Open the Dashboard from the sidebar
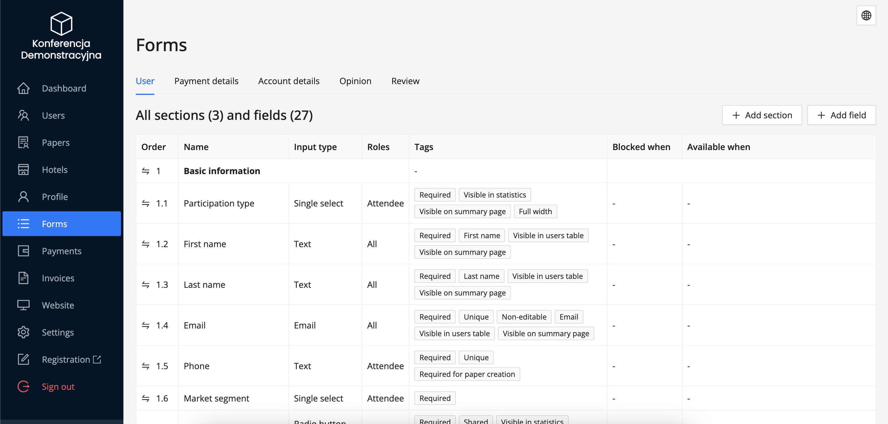The height and width of the screenshot is (424, 888). [x=64, y=88]
